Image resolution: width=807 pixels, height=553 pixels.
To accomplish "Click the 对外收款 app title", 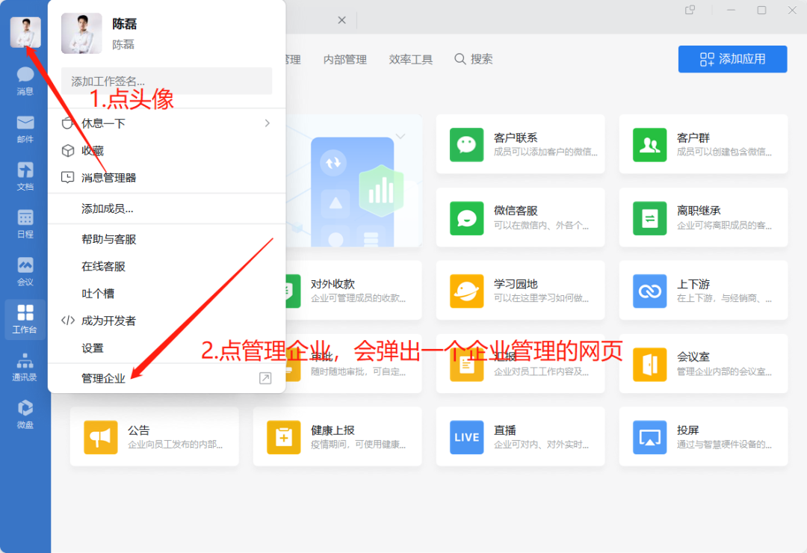I will tap(333, 284).
